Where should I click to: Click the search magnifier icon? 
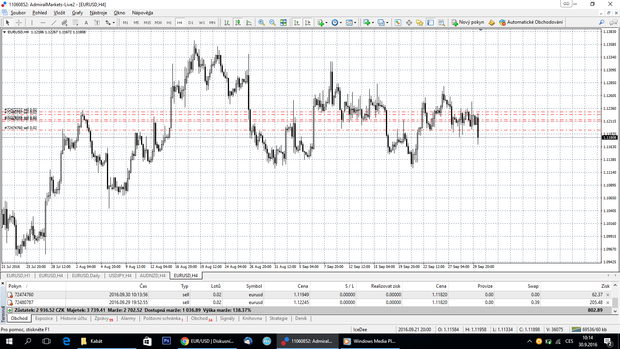[x=602, y=22]
